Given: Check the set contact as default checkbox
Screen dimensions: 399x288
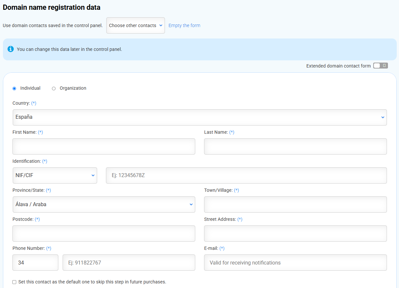Looking at the screenshot, I should click(14, 282).
